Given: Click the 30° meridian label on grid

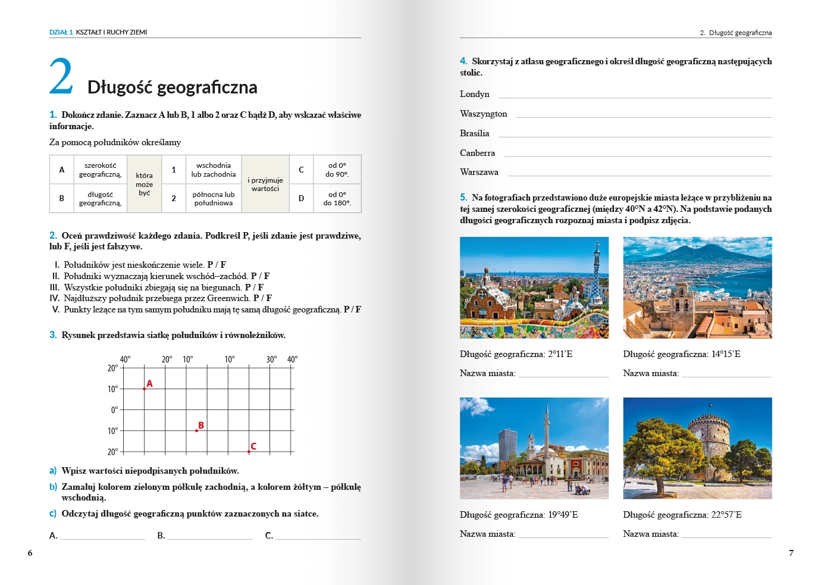Looking at the screenshot, I should click(x=271, y=359).
